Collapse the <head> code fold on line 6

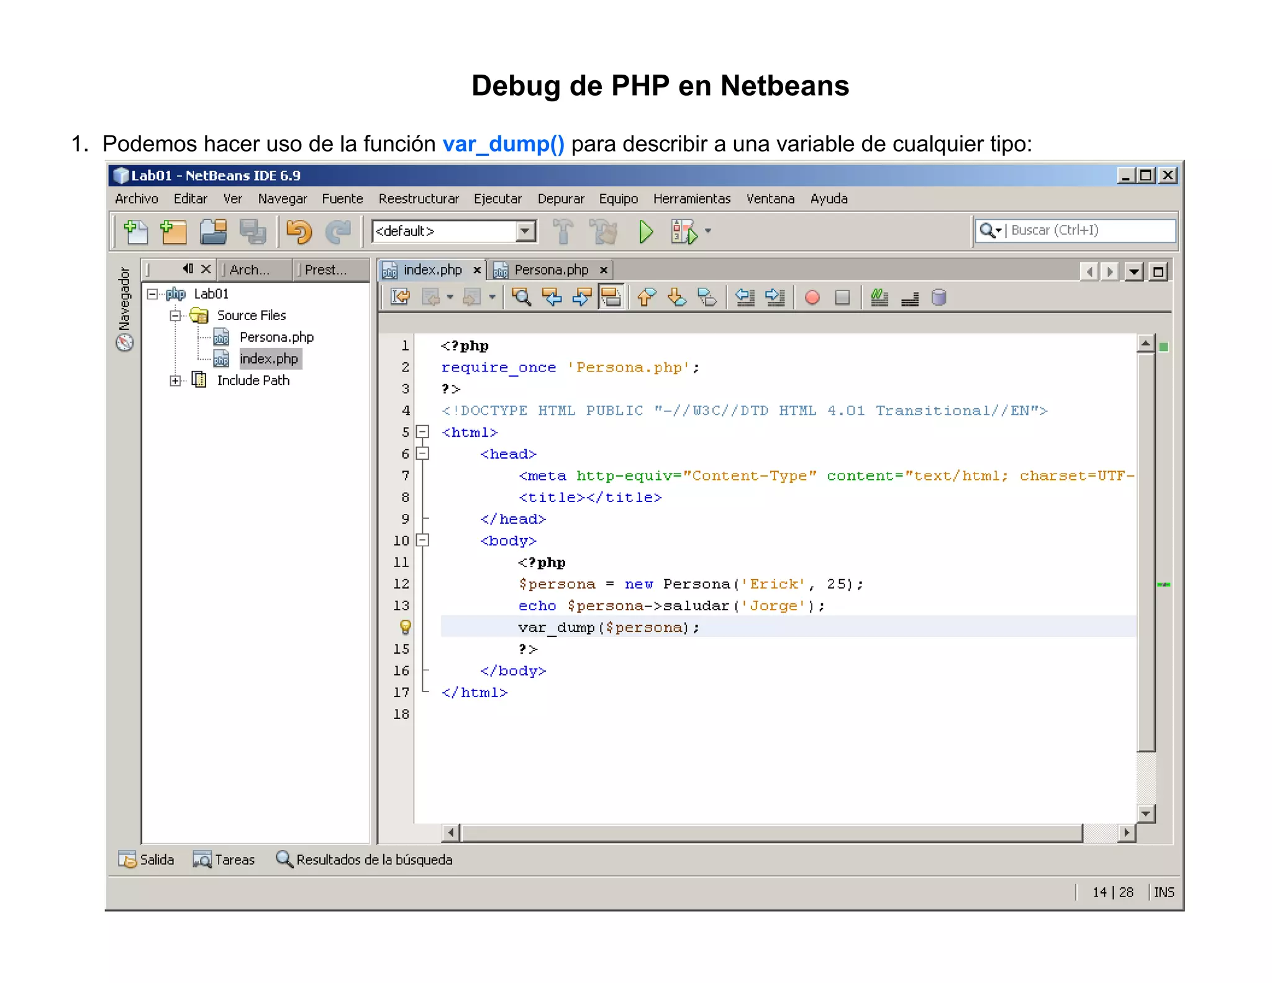click(x=422, y=454)
